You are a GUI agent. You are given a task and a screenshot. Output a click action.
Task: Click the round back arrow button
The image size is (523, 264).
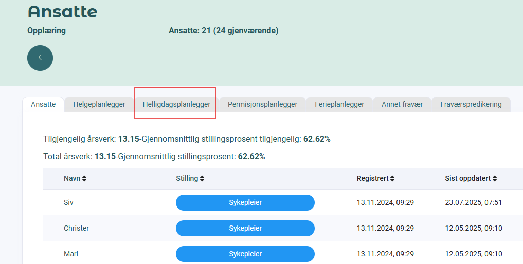coord(40,58)
